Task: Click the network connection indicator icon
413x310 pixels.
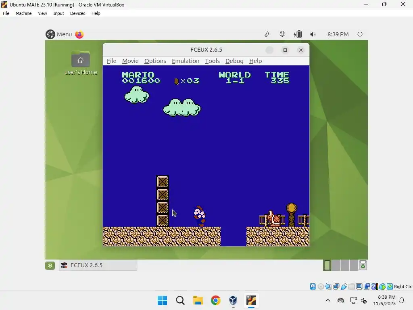Action: [x=267, y=34]
